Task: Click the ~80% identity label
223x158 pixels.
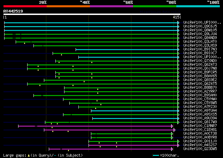Action: click(x=171, y=2)
